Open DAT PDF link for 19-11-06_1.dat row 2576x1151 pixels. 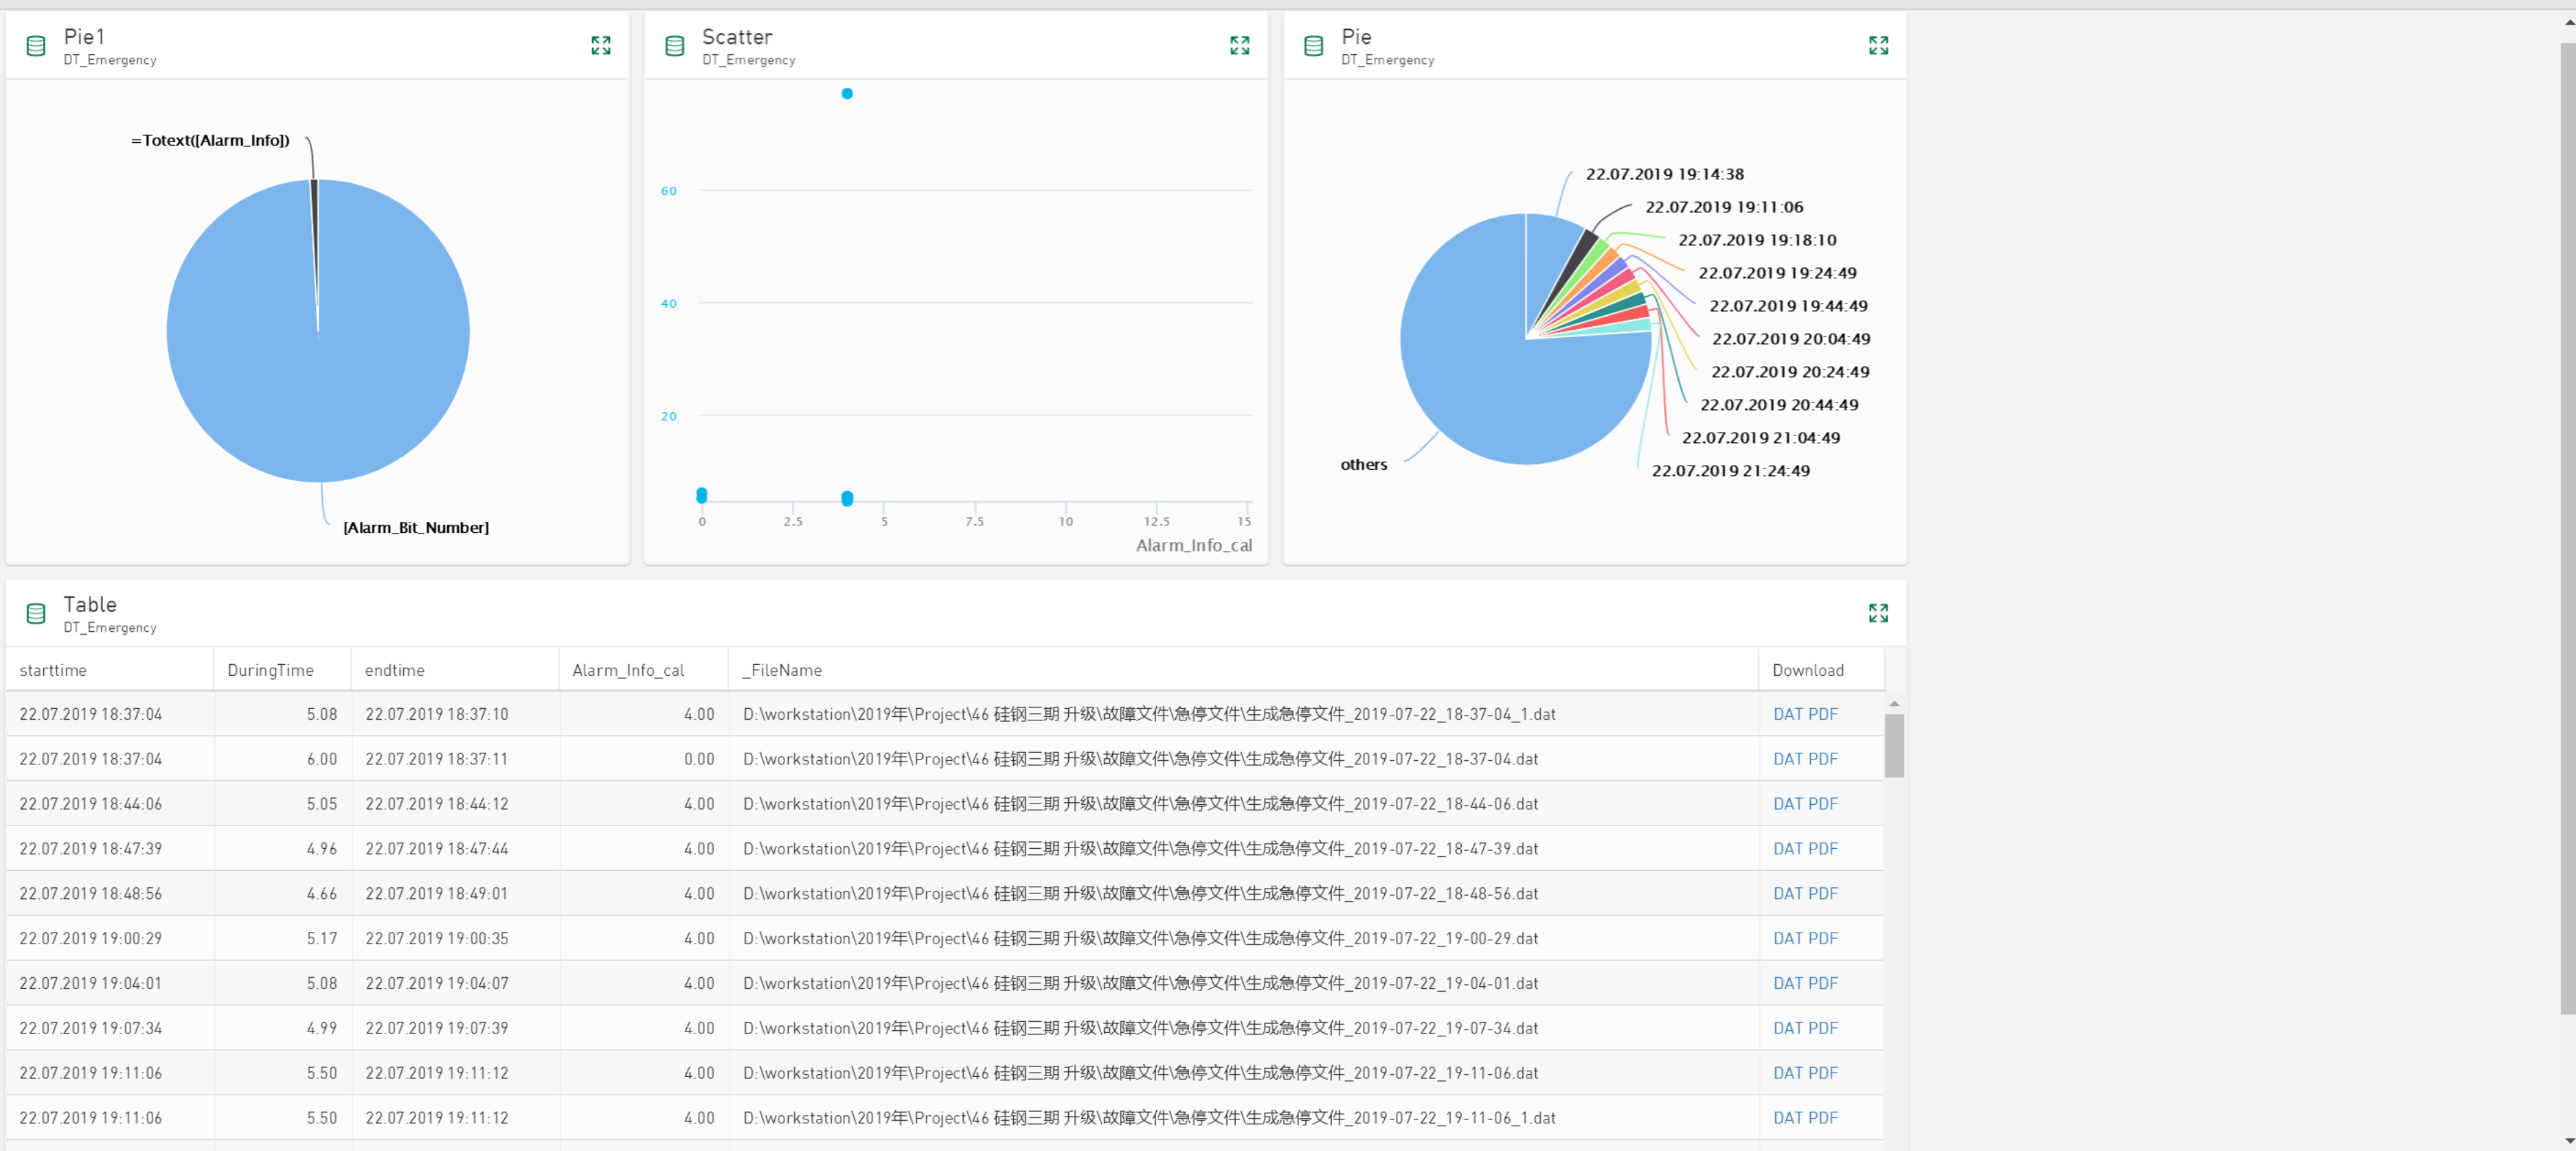1805,1118
